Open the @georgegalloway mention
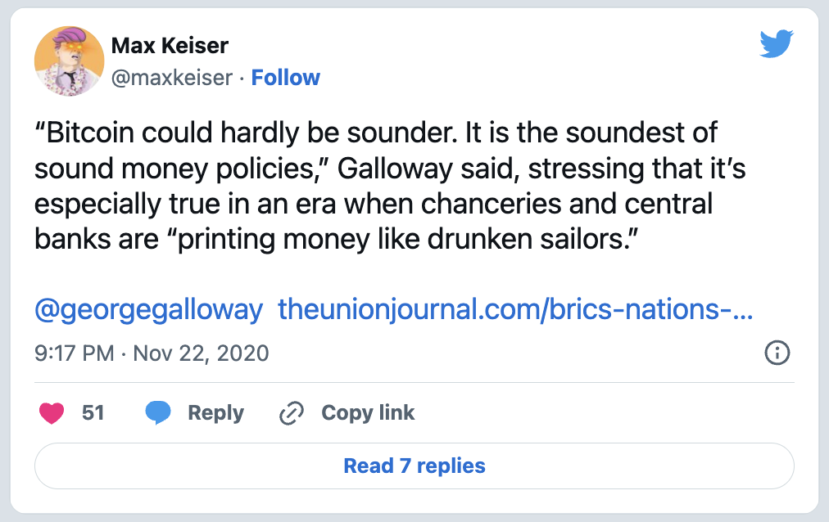Viewport: 829px width, 522px height. [x=148, y=310]
